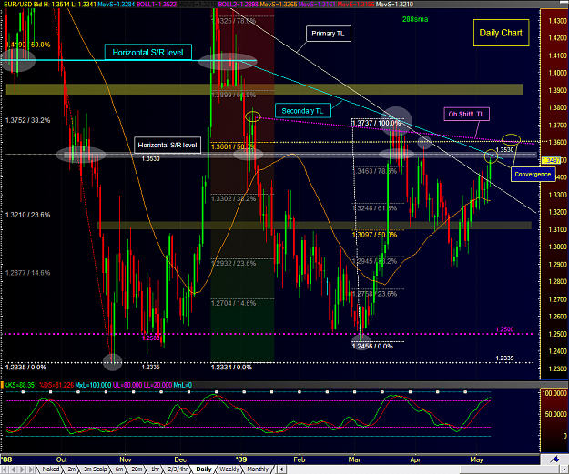Click the next tab arrow
Image resolution: width=569 pixels, height=474 pixels.
pos(23,469)
